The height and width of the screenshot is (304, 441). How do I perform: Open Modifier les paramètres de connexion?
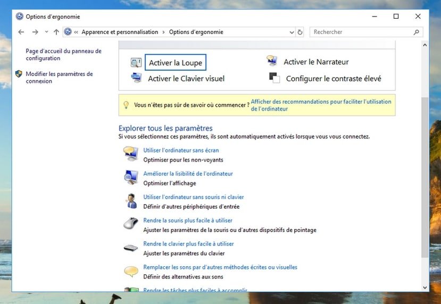[x=59, y=77]
